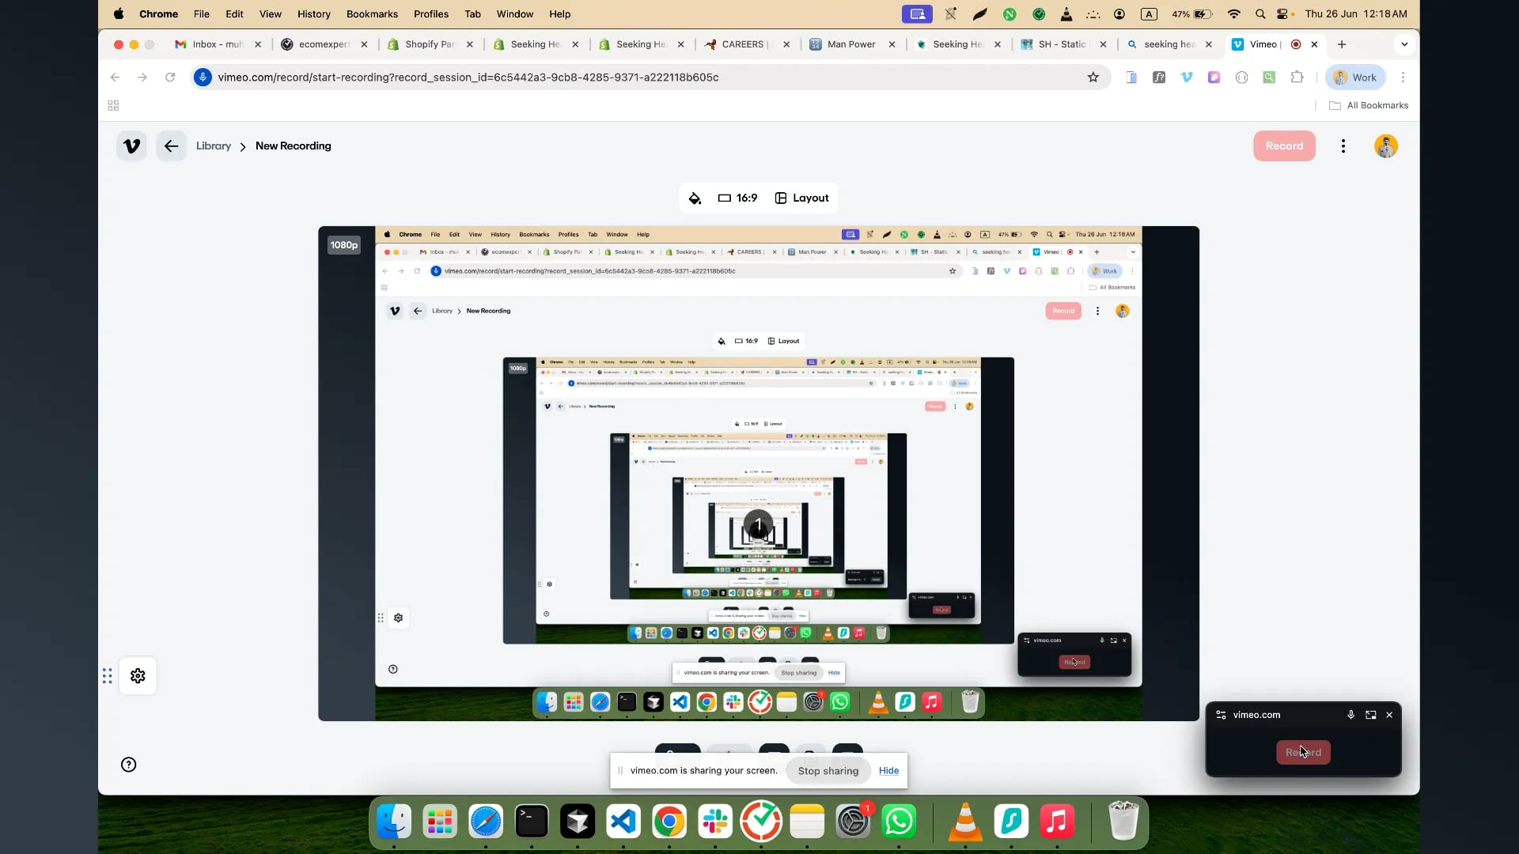The height and width of the screenshot is (854, 1519).
Task: Open the 16:9 aspect ratio selector
Action: click(x=737, y=198)
